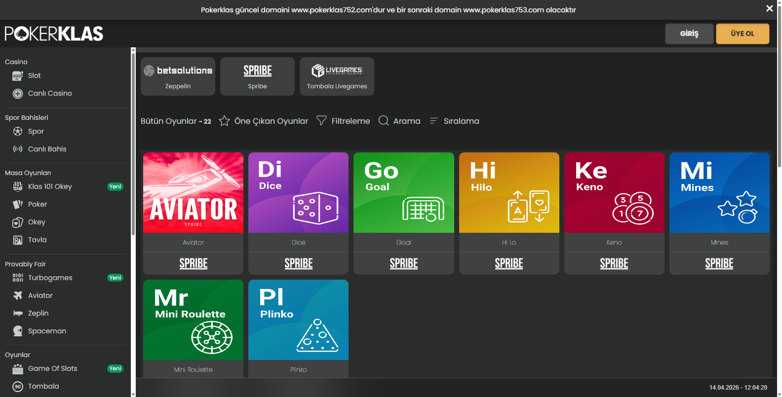Open the Goal game thumbnail
The width and height of the screenshot is (782, 397).
(x=403, y=192)
